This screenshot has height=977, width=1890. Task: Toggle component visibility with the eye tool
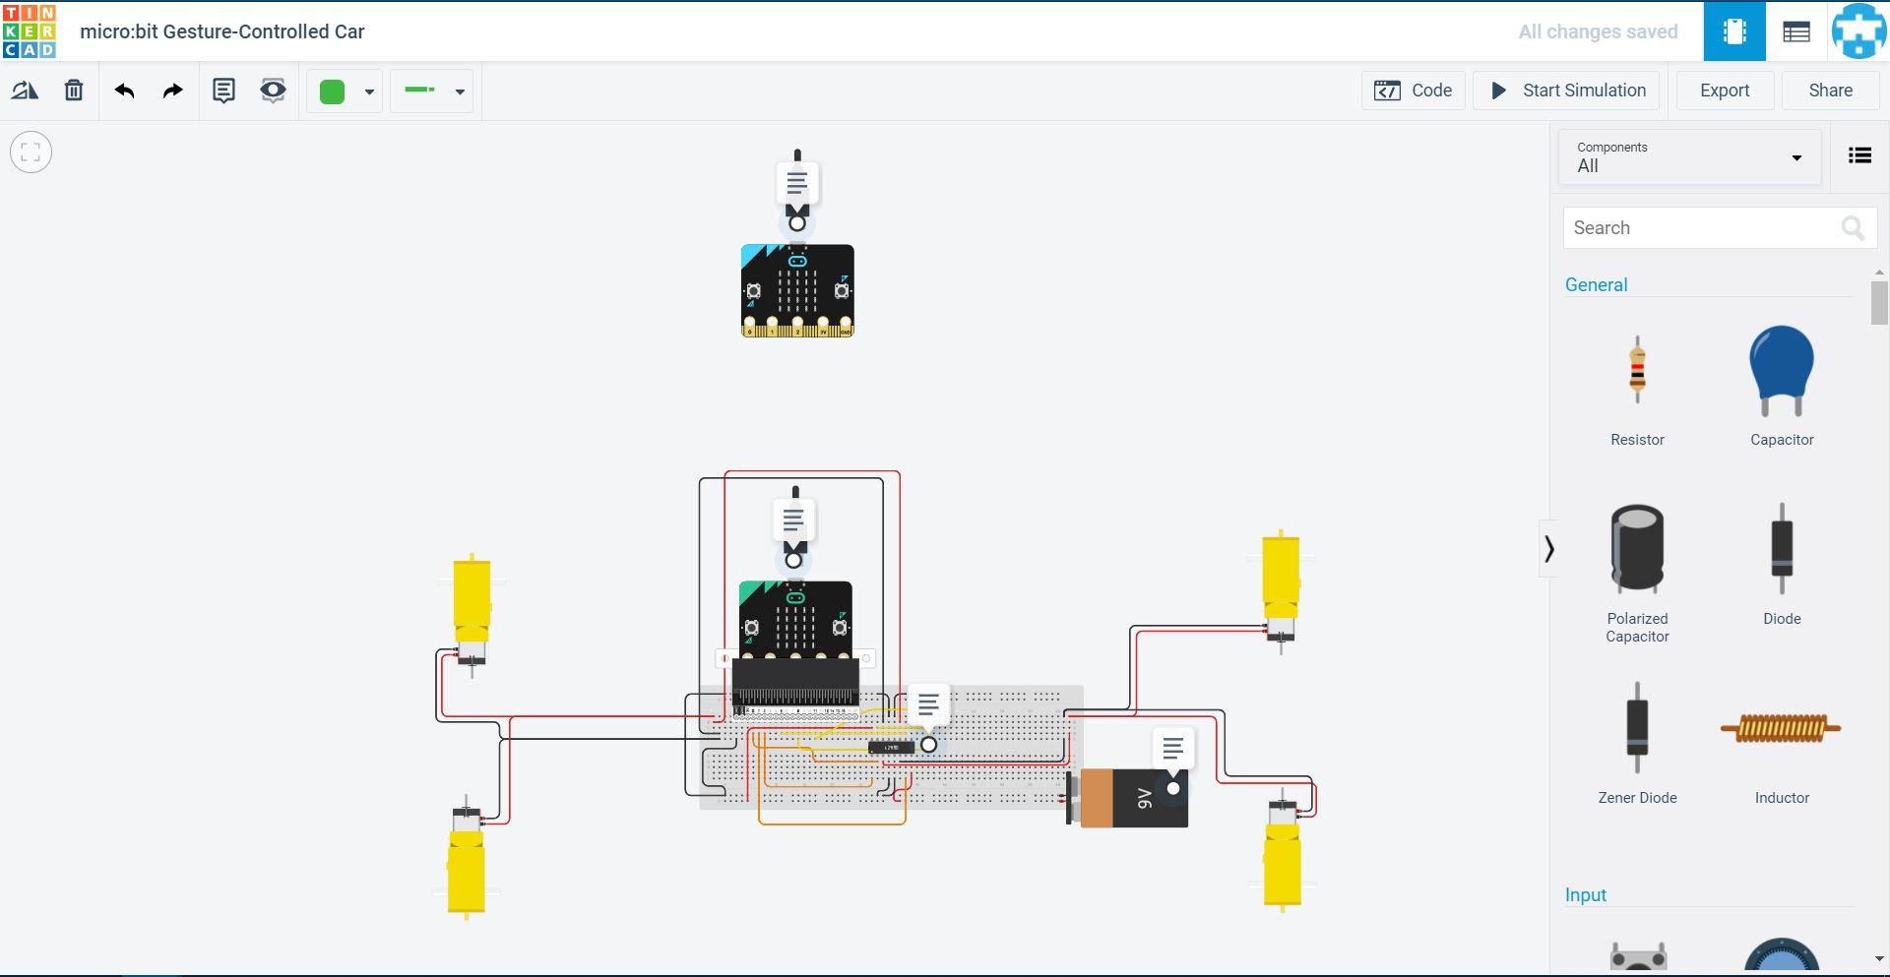(273, 90)
